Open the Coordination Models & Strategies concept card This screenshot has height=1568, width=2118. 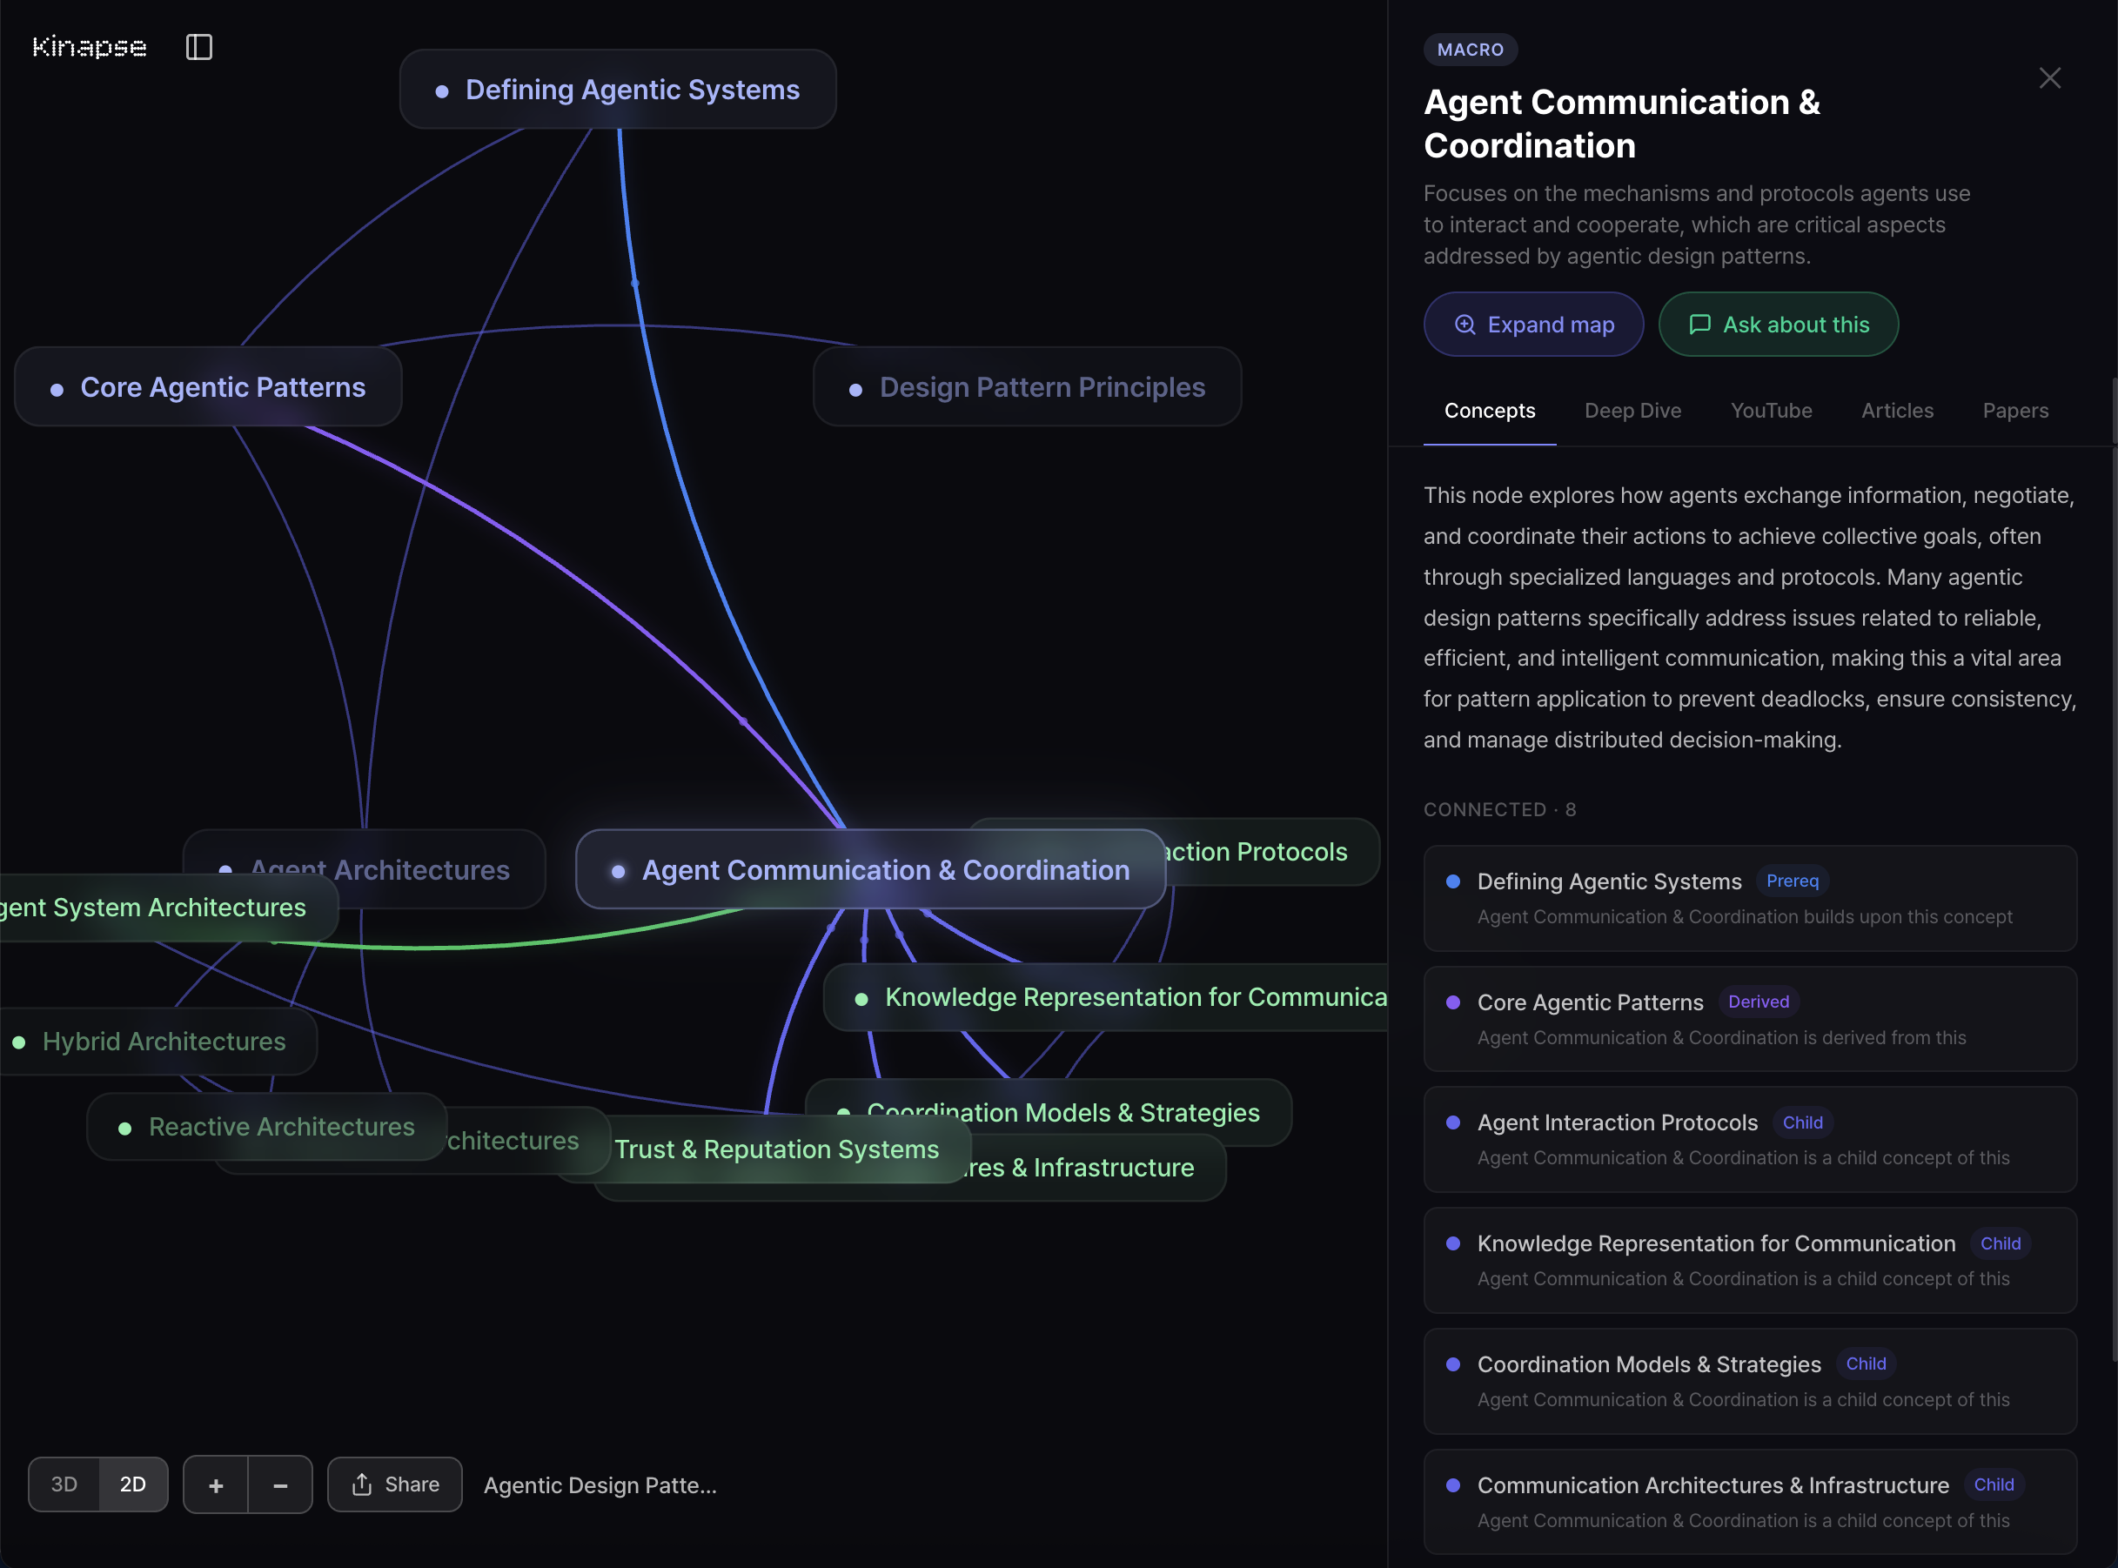point(1749,1381)
